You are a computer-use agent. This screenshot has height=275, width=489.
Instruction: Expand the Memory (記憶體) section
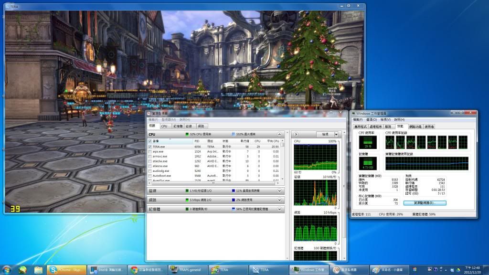[279, 209]
